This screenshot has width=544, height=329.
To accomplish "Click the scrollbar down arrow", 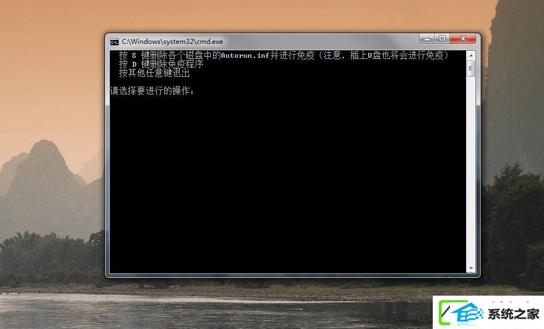I will tap(471, 268).
